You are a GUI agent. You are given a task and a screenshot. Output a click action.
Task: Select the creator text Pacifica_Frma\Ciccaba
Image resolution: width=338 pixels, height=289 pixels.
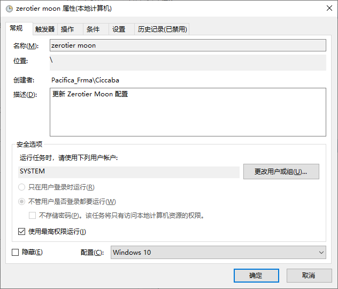[85, 80]
